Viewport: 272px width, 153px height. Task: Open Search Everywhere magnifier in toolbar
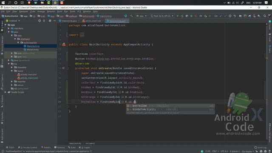pos(265,16)
